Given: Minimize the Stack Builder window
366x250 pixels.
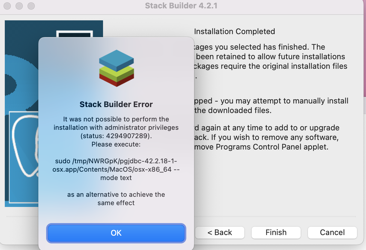Looking at the screenshot, I should (19, 6).
